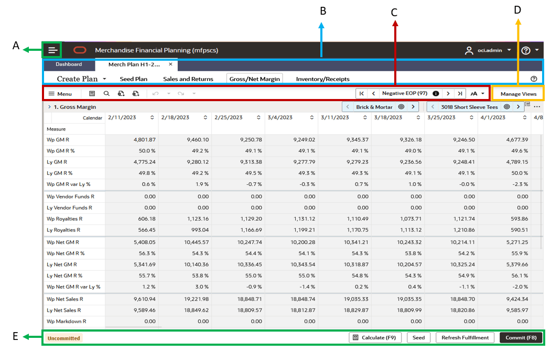Click the undo arrow in the toolbar
551x352 pixels.
[x=156, y=93]
